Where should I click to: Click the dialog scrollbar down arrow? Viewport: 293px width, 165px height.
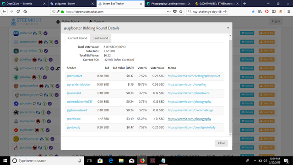pyautogui.click(x=230, y=134)
